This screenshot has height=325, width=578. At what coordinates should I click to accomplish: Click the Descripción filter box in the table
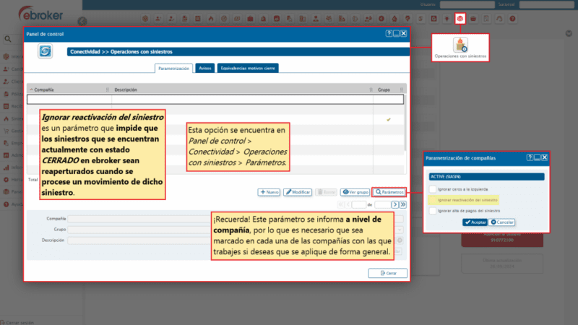pos(242,100)
